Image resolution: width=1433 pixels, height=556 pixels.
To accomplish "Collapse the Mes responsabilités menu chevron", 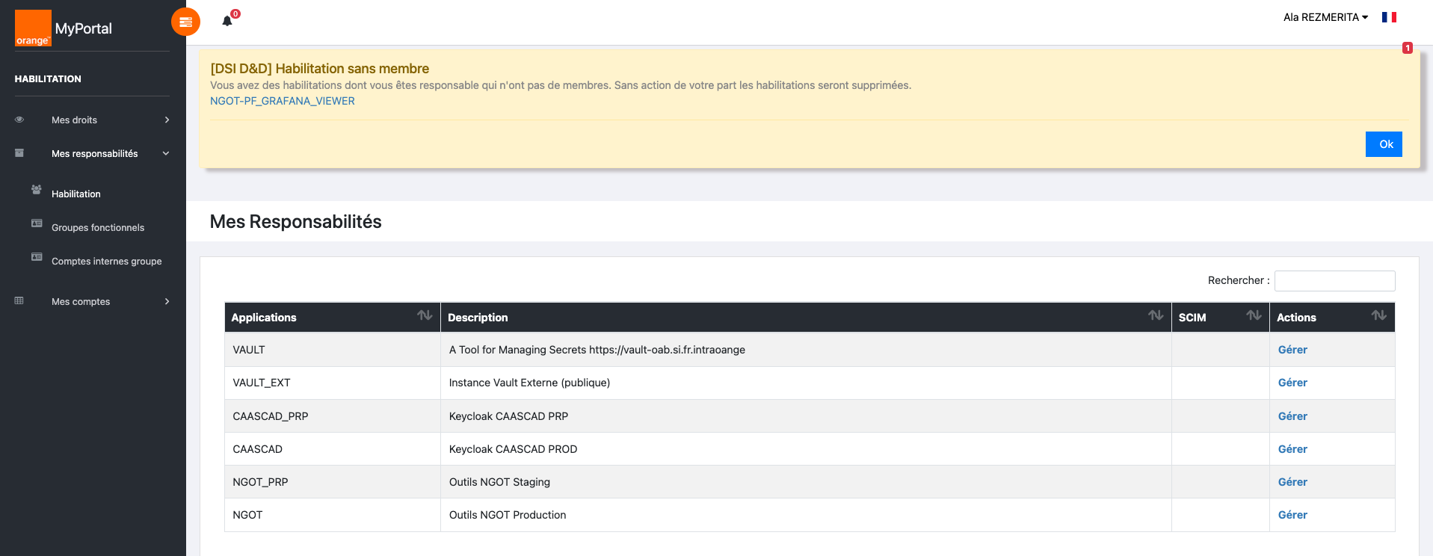I will [x=166, y=153].
